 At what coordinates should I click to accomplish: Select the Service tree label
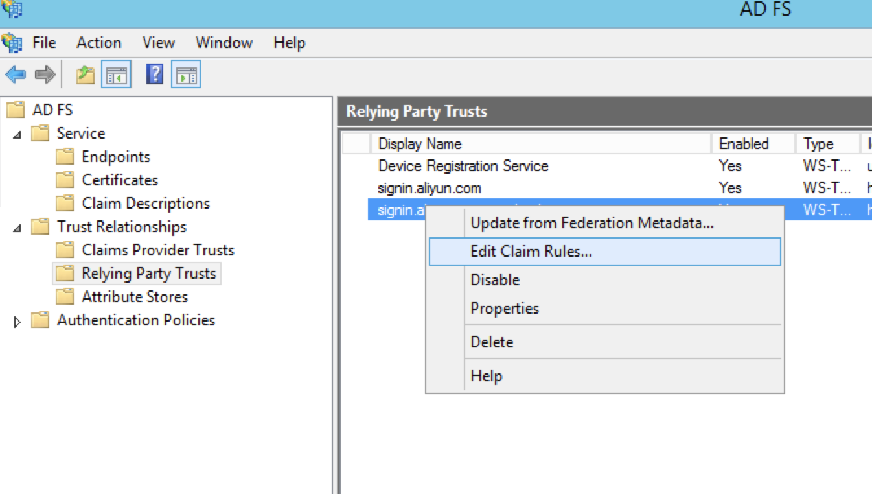[81, 134]
